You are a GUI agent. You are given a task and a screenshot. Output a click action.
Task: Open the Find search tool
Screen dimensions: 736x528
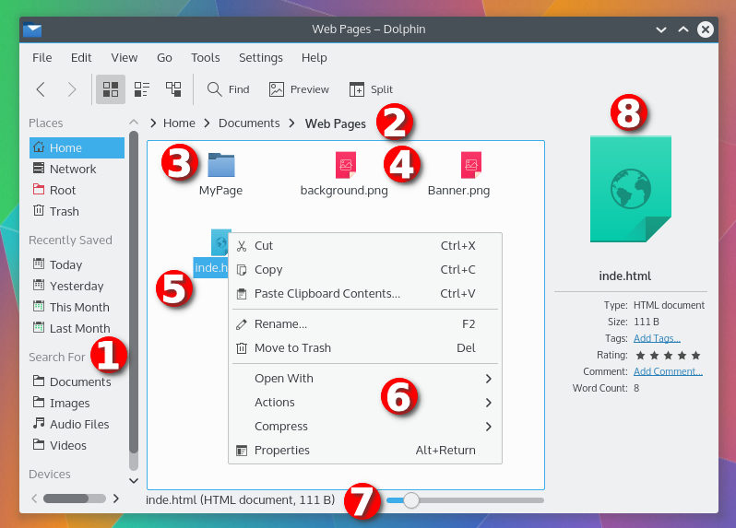click(x=228, y=89)
